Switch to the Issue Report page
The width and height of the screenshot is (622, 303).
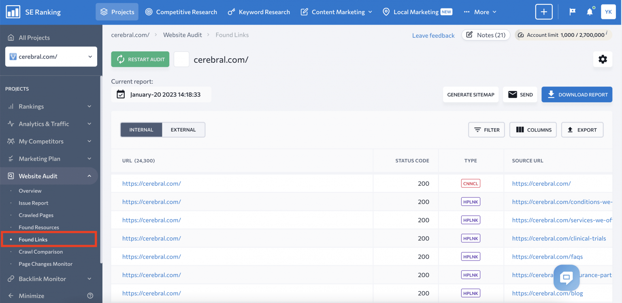[34, 203]
